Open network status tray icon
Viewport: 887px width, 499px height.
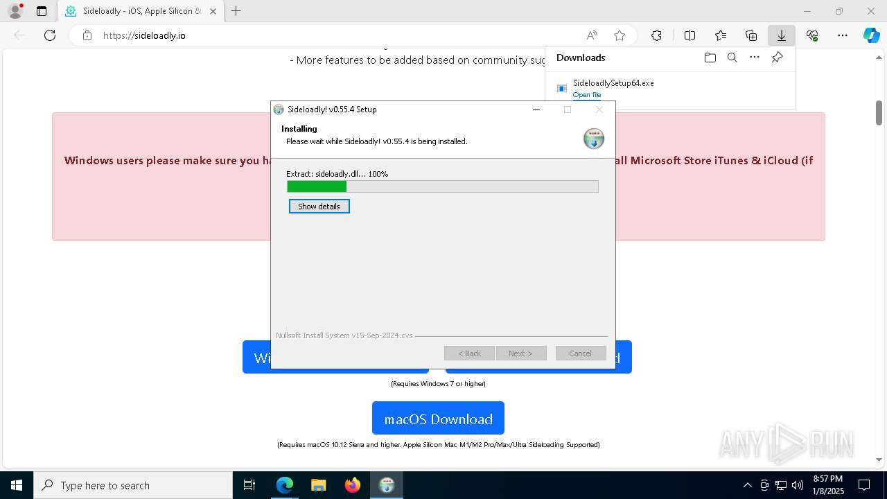point(781,485)
